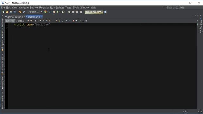Stop macro recording
This screenshot has height=114, width=203.
coord(76,21)
